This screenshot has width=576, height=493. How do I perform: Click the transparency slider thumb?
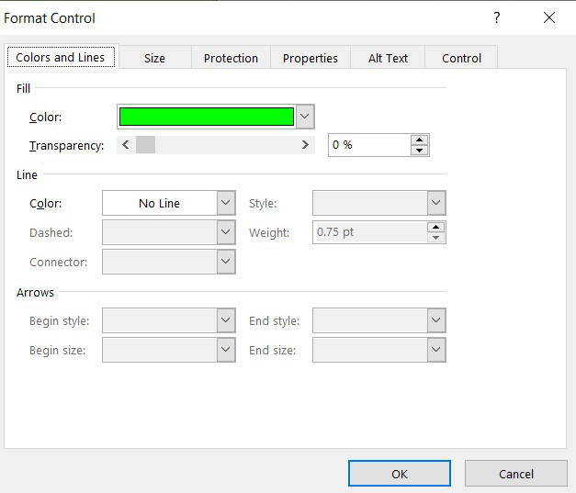tap(145, 145)
